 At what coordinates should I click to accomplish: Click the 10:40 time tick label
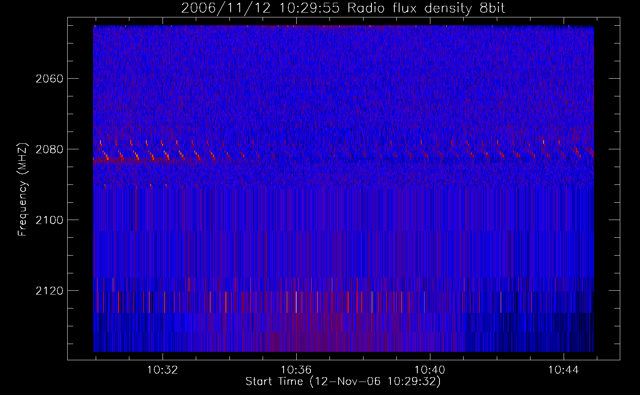430,370
